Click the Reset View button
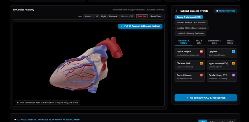The width and height of the screenshot is (249, 122). (155, 16)
